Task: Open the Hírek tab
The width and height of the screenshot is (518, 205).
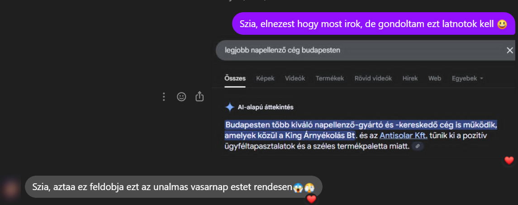Action: (x=410, y=78)
